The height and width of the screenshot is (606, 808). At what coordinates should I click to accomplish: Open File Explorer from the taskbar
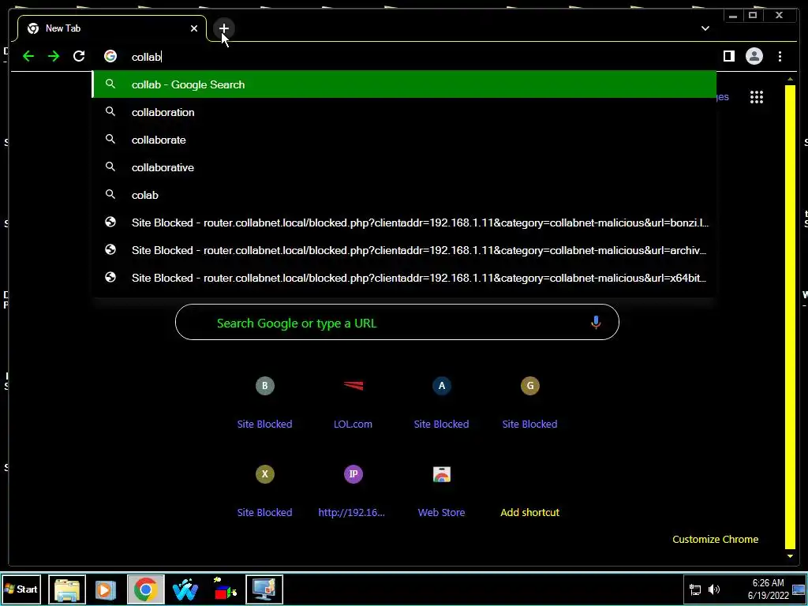pyautogui.click(x=67, y=589)
